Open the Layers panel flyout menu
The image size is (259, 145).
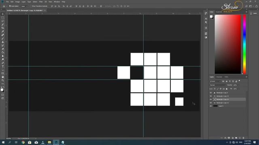[246, 77]
